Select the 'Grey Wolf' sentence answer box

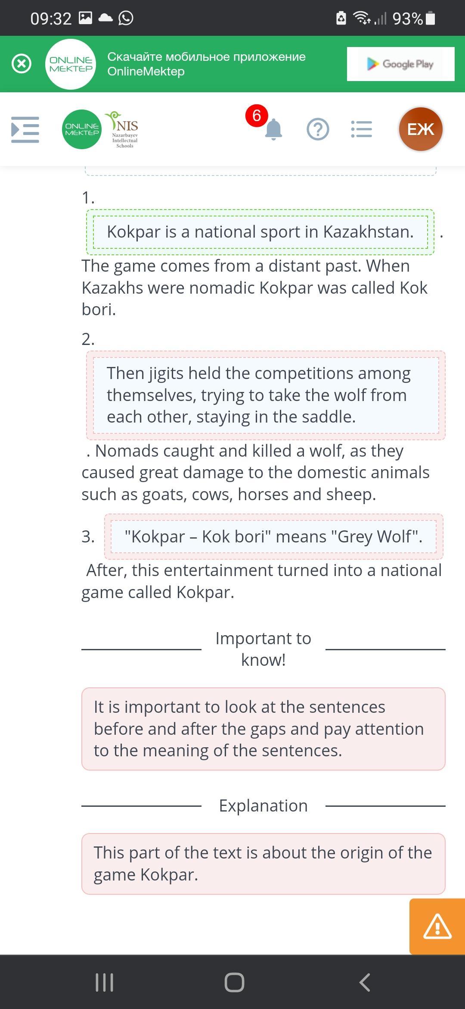click(273, 536)
